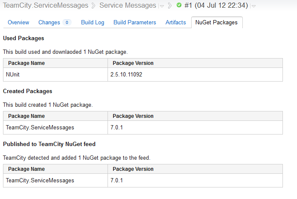The height and width of the screenshot is (199, 297).
Task: Click Package Version header in Created Packages
Action: pos(133,116)
